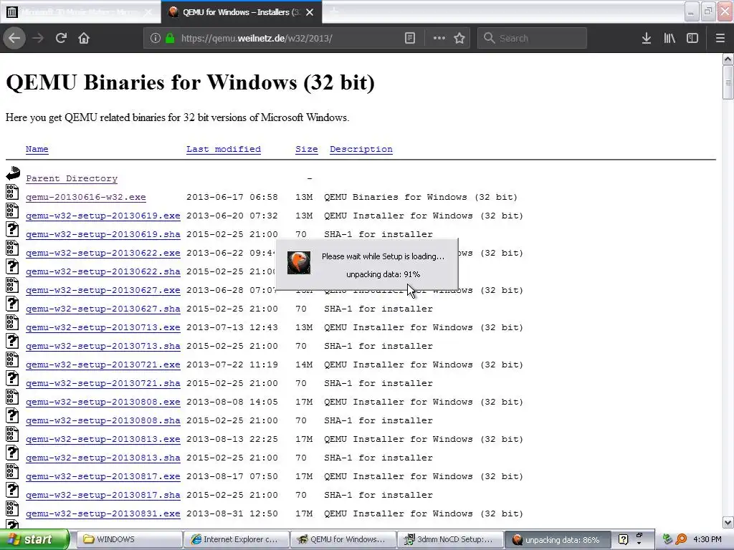
Task: Click unknown-file icon beside qemu-w32-setup-20130619.sha
Action: coord(12,230)
